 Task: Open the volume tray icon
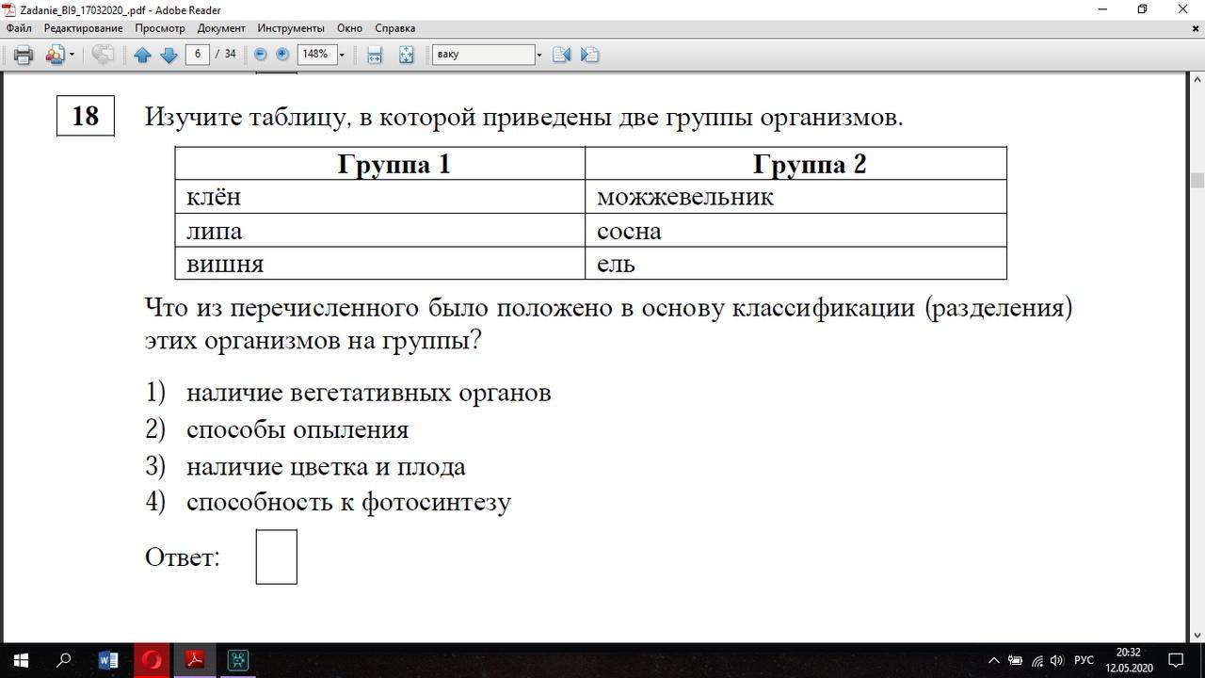[1056, 660]
